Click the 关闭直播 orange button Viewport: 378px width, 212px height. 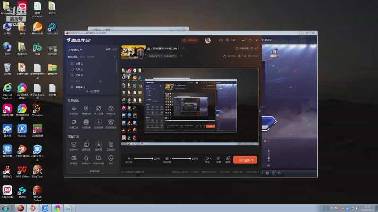point(245,160)
